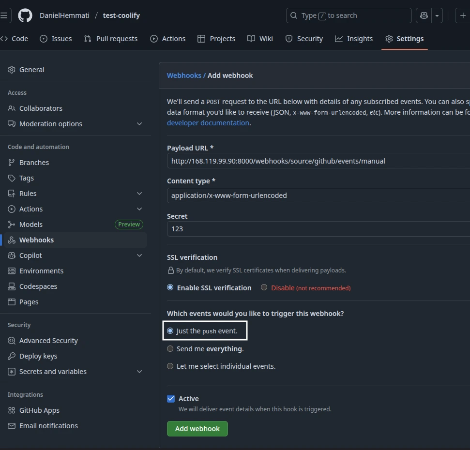Screen dimensions: 470x450
Task: Open the GitHub home logo
Action: 24,15
